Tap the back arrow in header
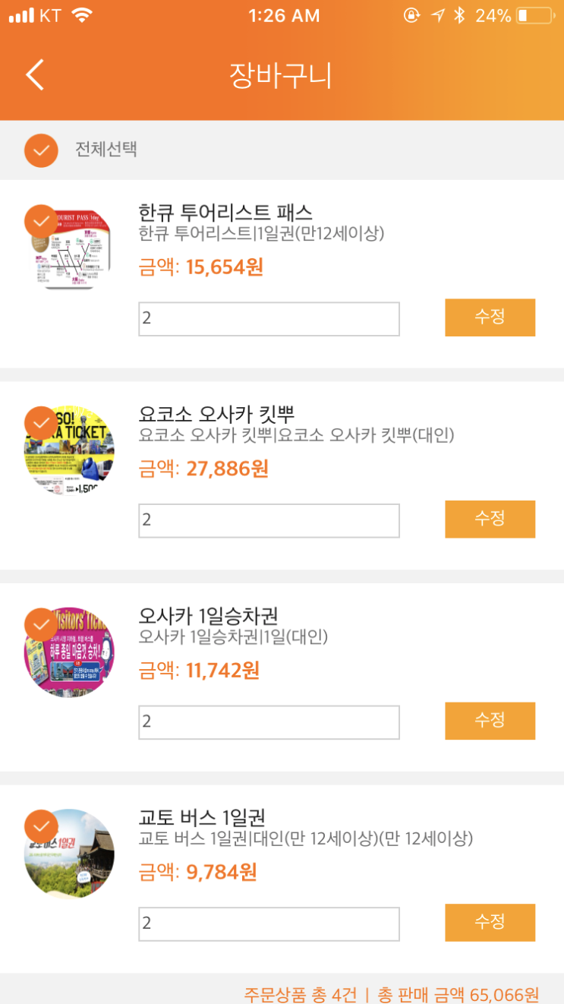Viewport: 564px width, 1004px height. tap(35, 75)
